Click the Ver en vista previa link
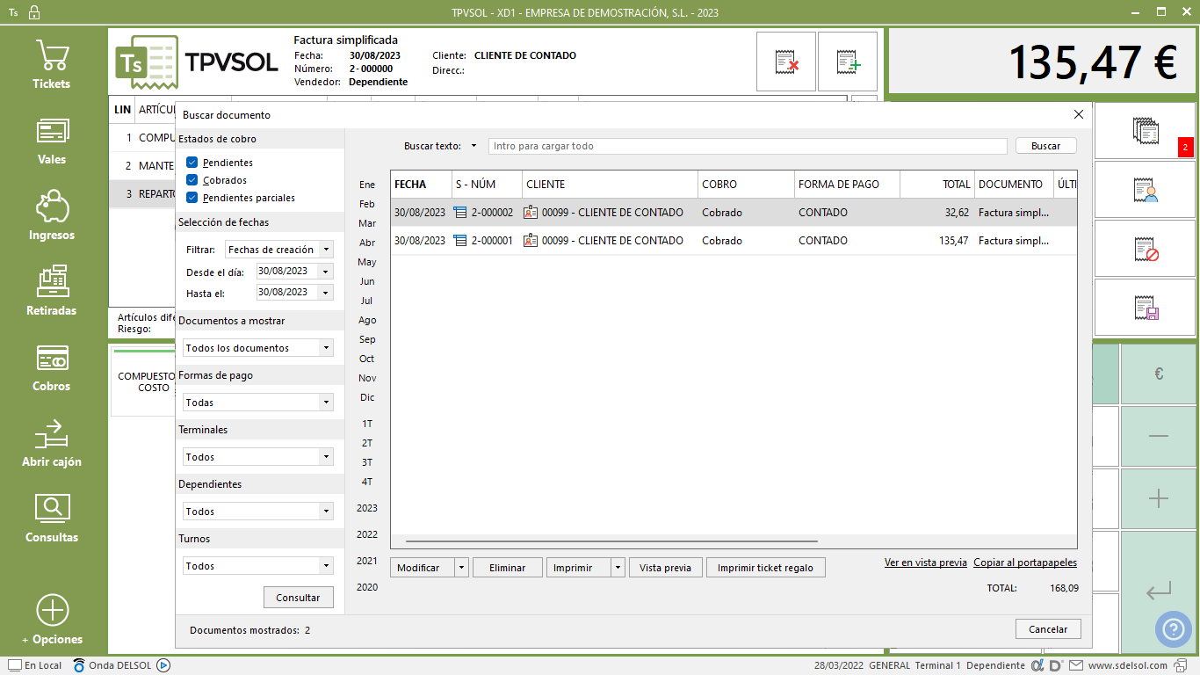The image size is (1200, 675). (x=925, y=562)
